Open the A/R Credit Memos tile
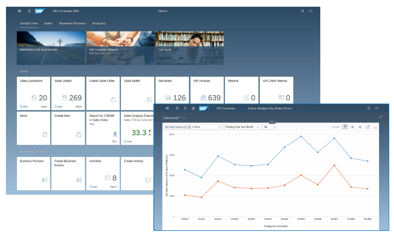Image resolution: width=394 pixels, height=234 pixels. (277, 90)
